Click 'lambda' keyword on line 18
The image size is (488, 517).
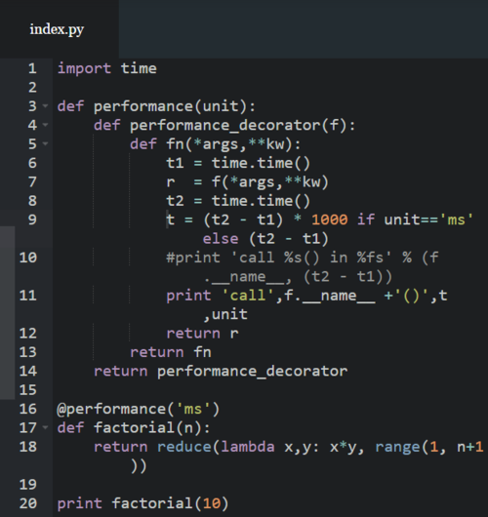pos(248,447)
